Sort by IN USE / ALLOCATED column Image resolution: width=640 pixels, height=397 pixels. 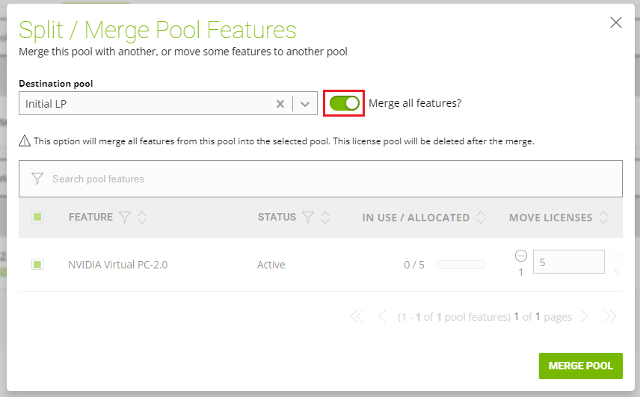coord(481,218)
